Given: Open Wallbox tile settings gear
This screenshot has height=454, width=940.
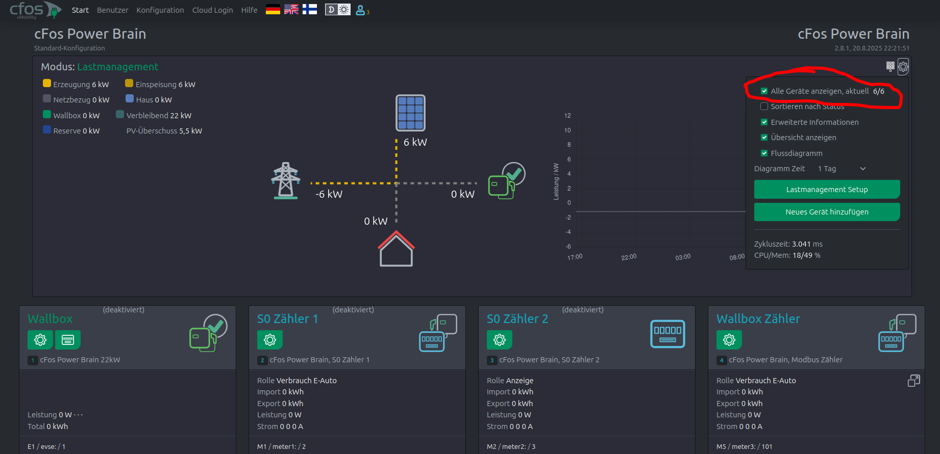Looking at the screenshot, I should click(40, 339).
